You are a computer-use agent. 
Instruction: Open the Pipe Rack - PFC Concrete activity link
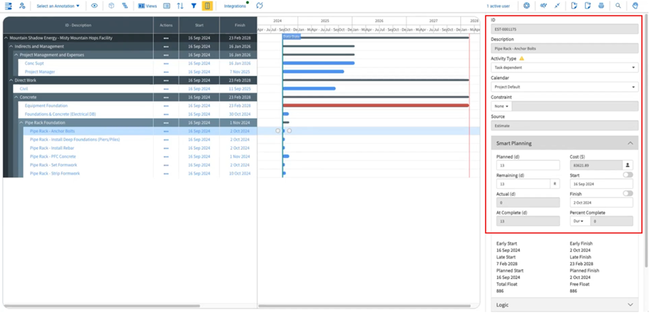53,156
